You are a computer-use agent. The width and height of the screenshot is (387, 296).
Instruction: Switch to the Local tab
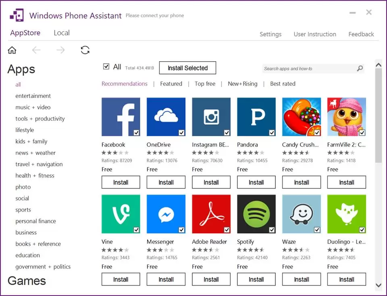point(62,33)
